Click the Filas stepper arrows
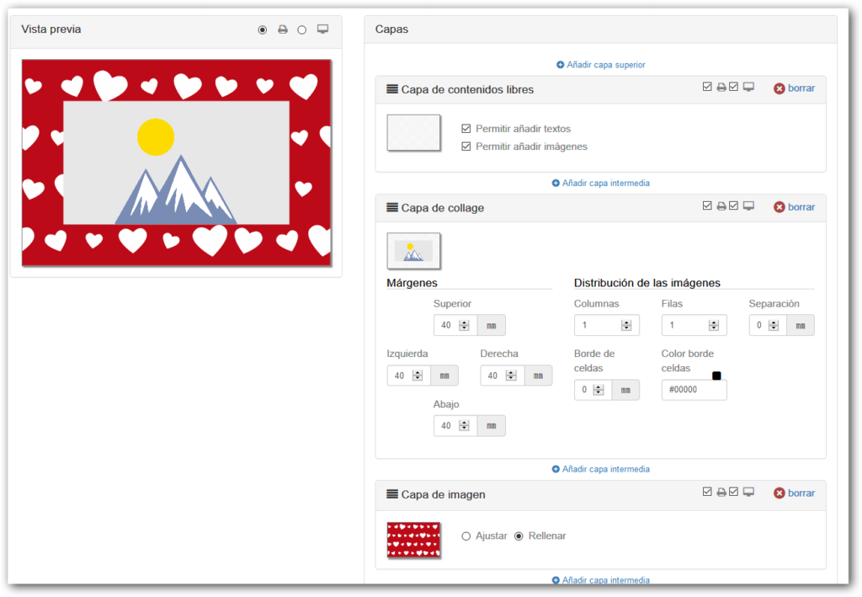 point(714,325)
